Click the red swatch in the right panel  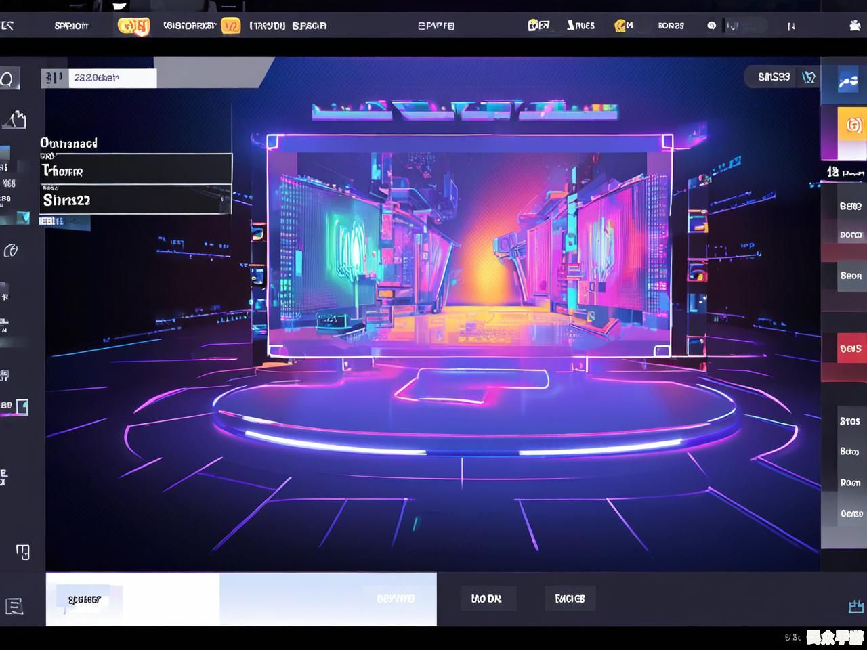[x=851, y=349]
